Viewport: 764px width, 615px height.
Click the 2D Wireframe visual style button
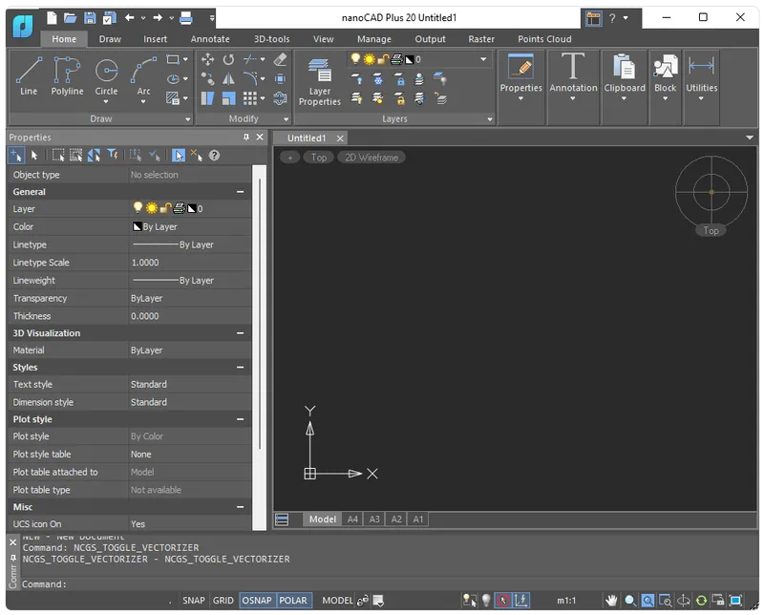pyautogui.click(x=371, y=158)
